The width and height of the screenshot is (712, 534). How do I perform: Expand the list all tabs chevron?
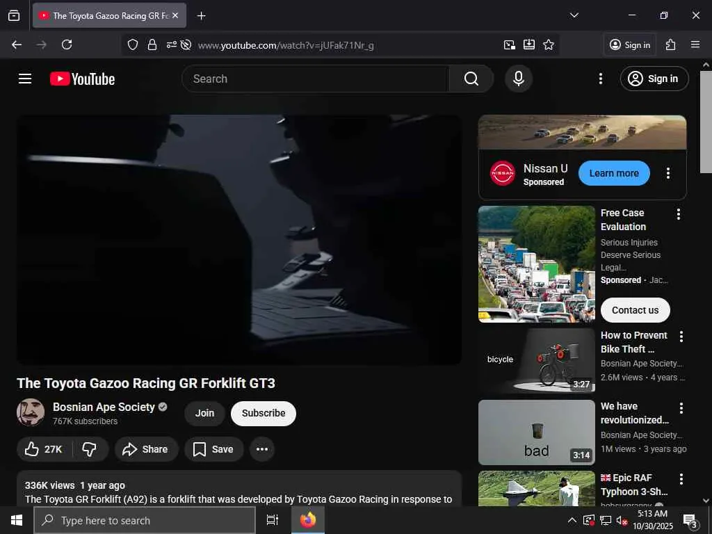point(574,15)
